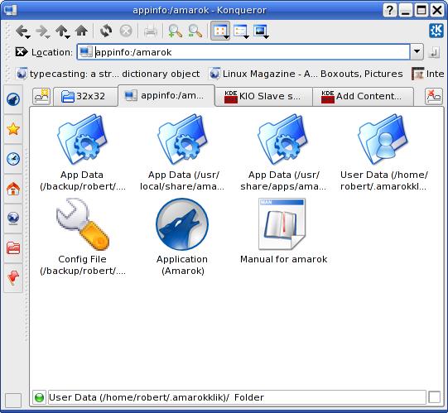Reload the current appinfo page
Screen dimensions: 448x413
click(106, 31)
